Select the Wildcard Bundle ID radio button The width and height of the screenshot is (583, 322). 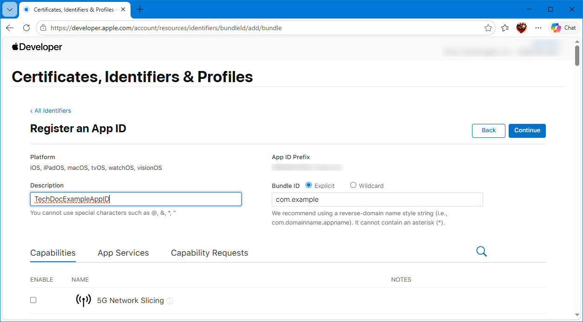pos(353,185)
